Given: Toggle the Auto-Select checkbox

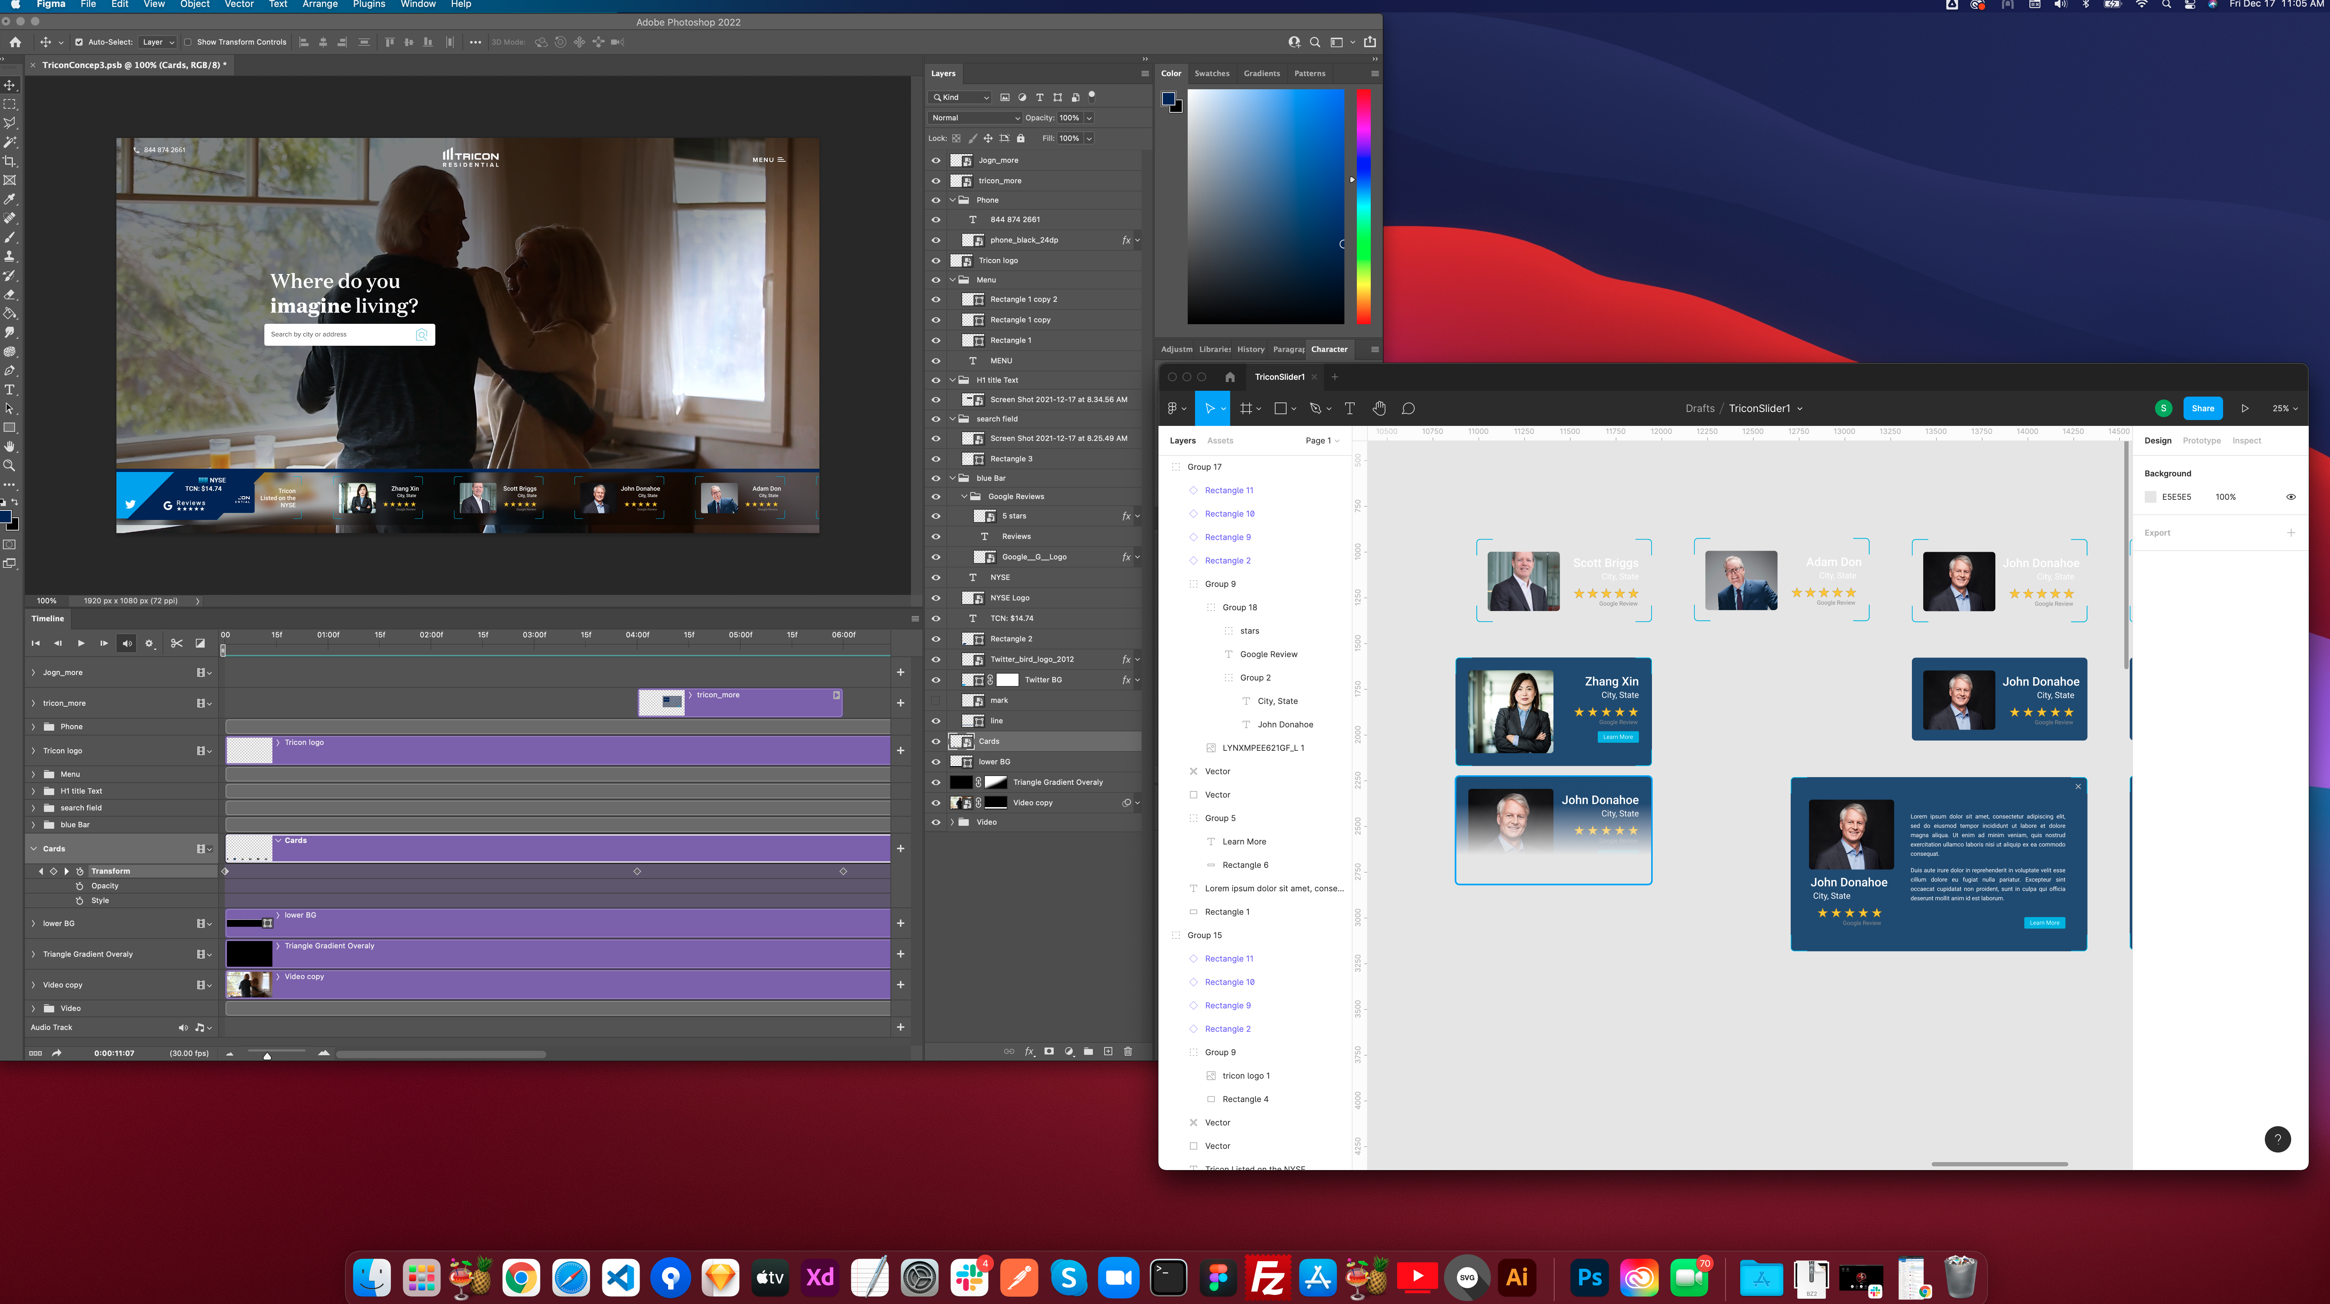Looking at the screenshot, I should click(79, 42).
